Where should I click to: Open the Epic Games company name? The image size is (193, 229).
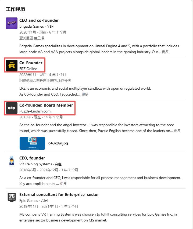(x=29, y=201)
